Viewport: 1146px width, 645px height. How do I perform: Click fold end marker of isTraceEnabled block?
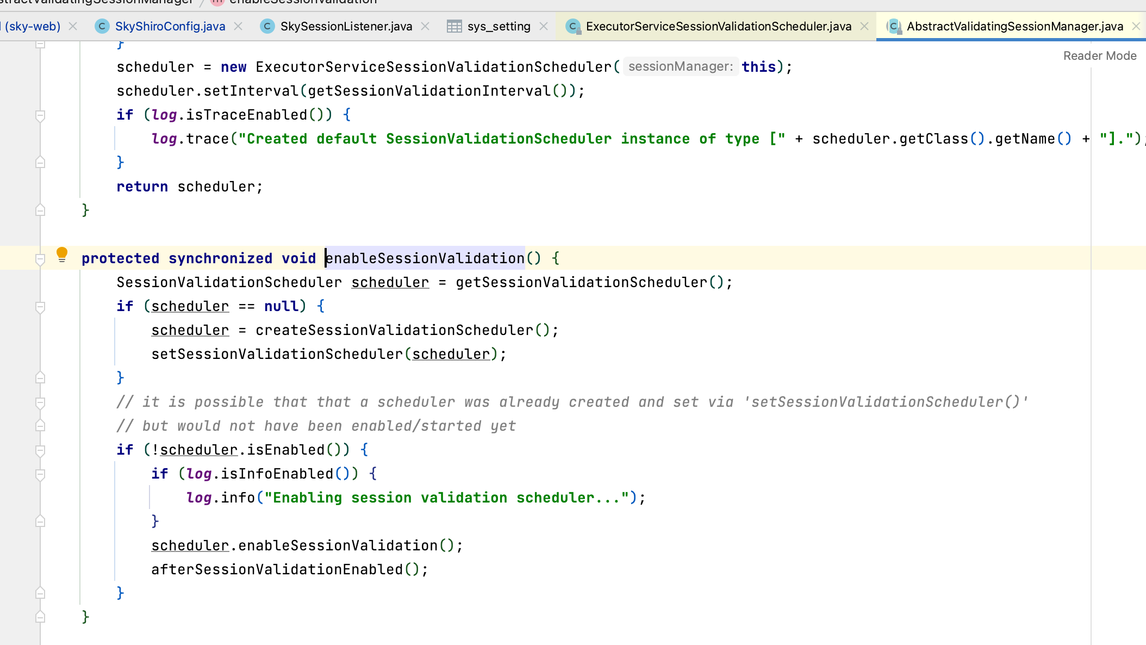pyautogui.click(x=40, y=162)
